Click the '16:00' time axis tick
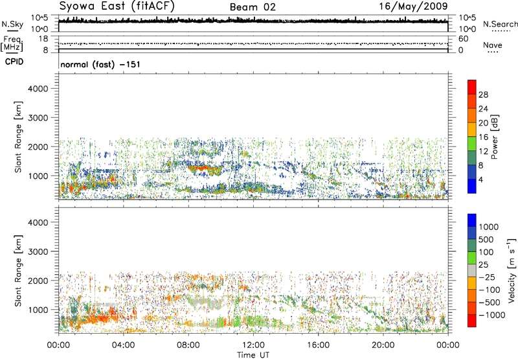 (x=318, y=345)
